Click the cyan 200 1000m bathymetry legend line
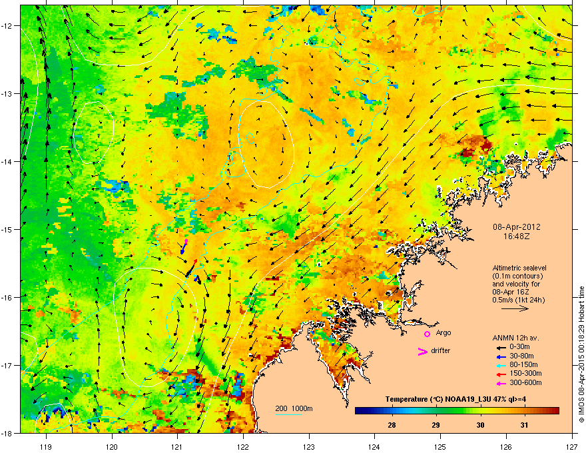The image size is (586, 453). pos(288,414)
